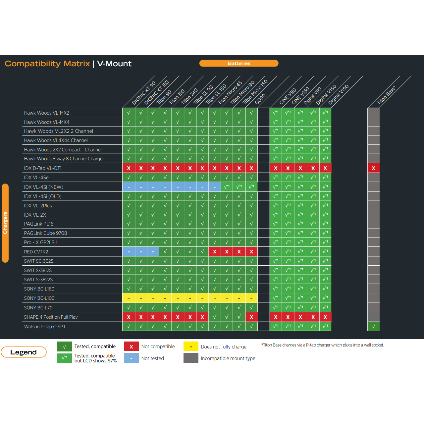This screenshot has width=424, height=424.
Task: Click the 'PAGLink Cube 9708' row label
Action: [x=46, y=233]
